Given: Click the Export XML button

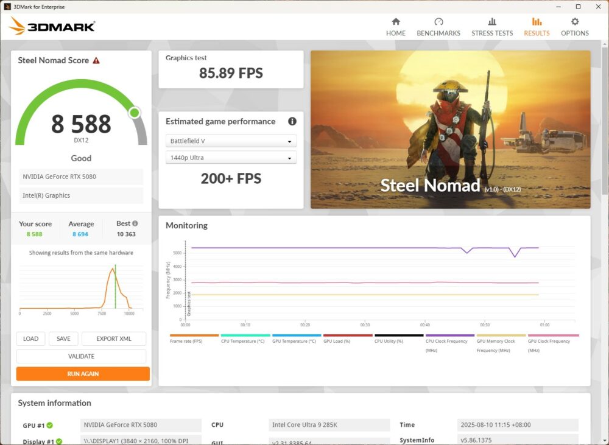Looking at the screenshot, I should pos(114,339).
